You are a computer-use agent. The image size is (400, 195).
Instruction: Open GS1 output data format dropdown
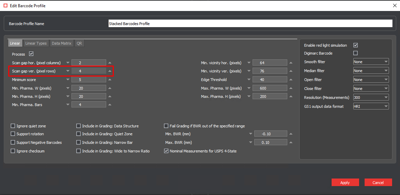(371, 106)
